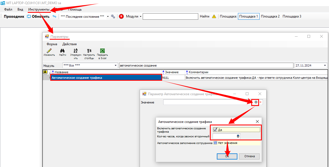Viewport: 329px width, 167px height.
Task: Open the Инструменты menu
Action: tap(39, 9)
